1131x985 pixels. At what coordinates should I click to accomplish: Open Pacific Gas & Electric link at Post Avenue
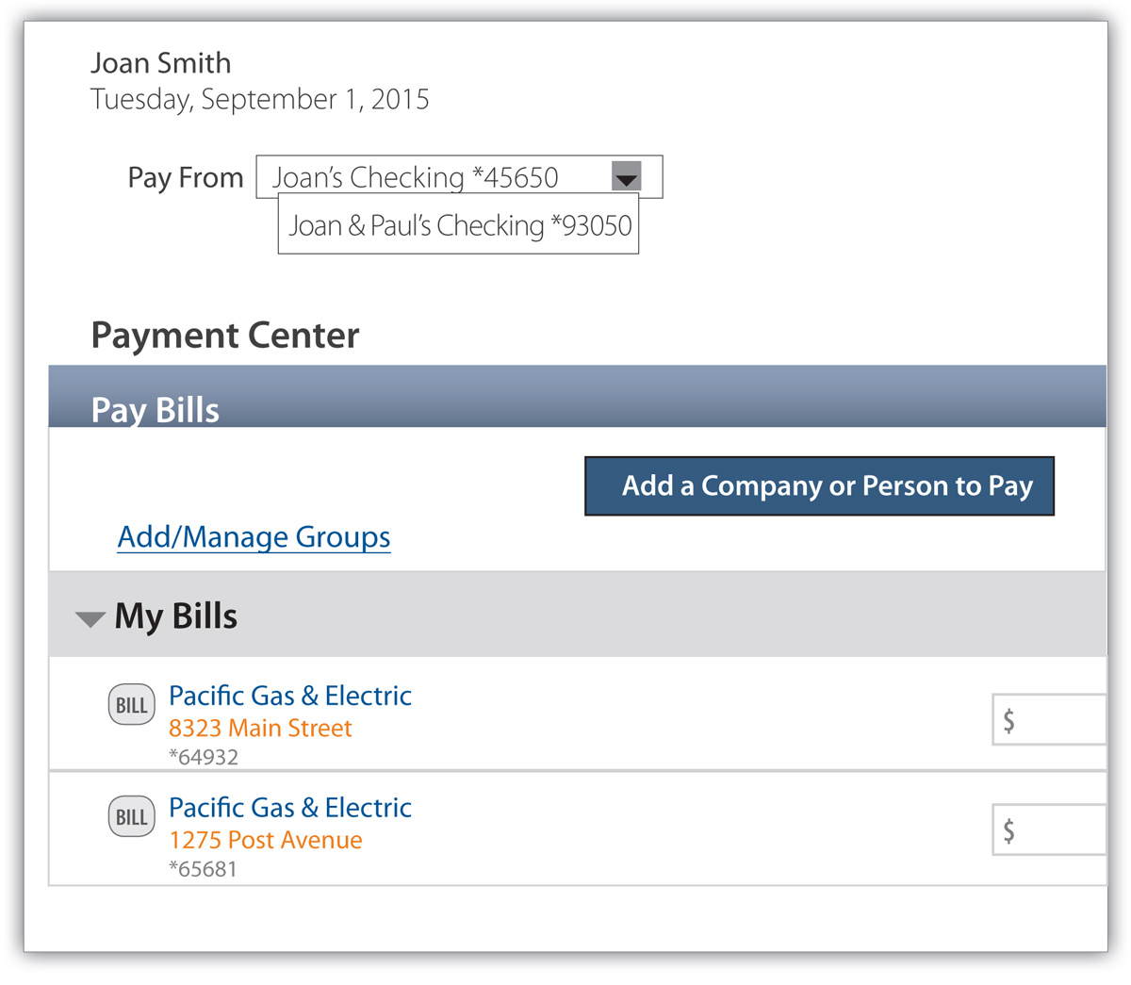coord(290,808)
